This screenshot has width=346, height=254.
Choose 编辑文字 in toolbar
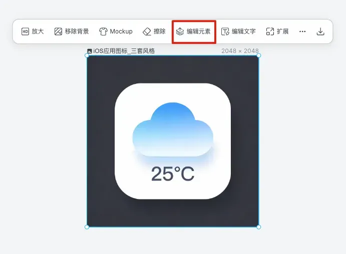tap(244, 31)
